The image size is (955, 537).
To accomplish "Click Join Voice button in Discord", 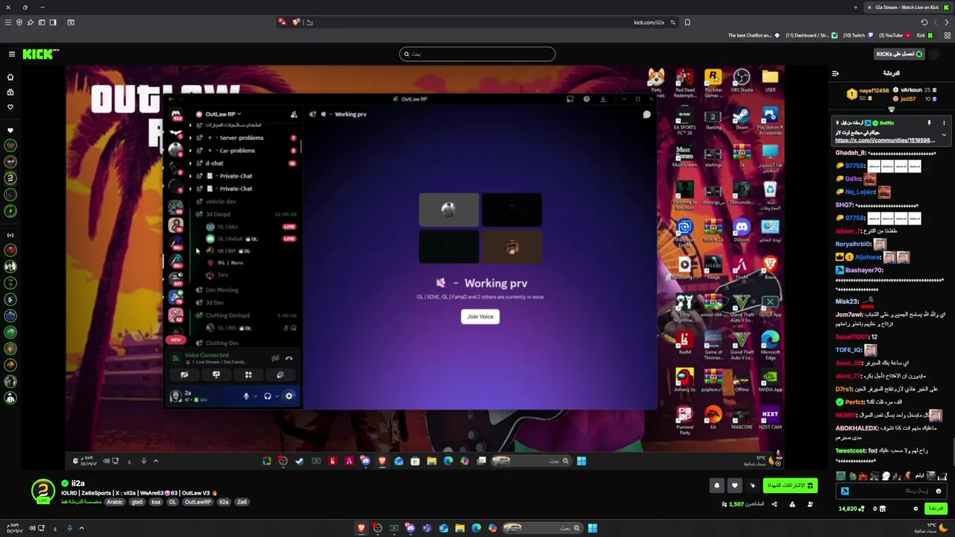I will (480, 316).
